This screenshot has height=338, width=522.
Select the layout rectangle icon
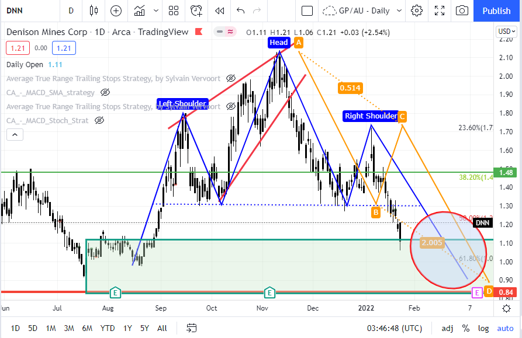click(307, 11)
